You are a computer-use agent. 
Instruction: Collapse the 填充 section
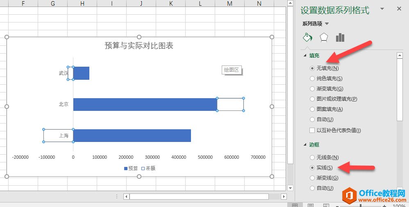coord(304,56)
